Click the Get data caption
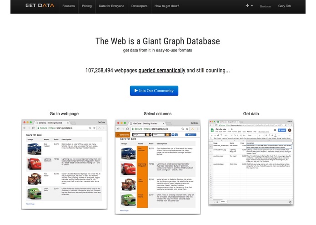The width and height of the screenshot is (316, 225). click(251, 114)
